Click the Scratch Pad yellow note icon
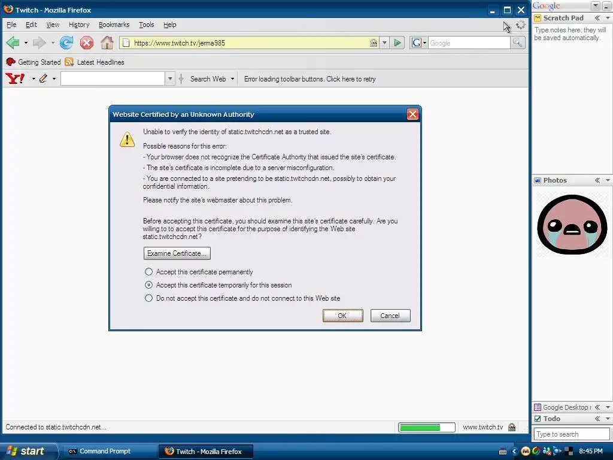This screenshot has width=613, height=460. click(x=538, y=17)
